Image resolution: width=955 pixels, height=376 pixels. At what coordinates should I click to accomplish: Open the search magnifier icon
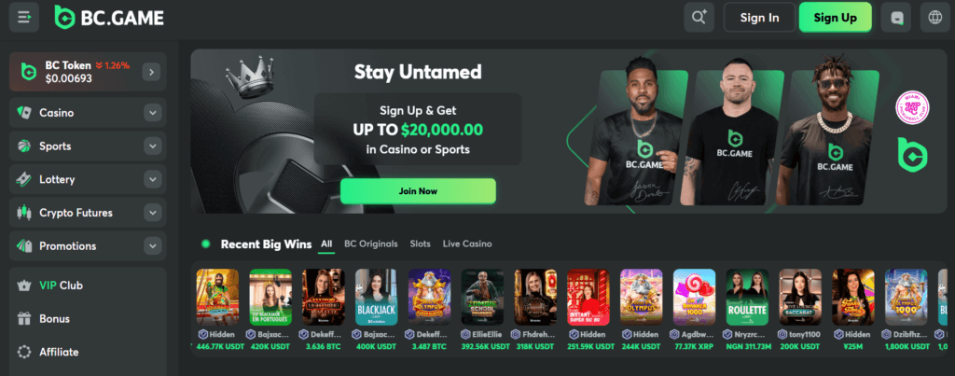point(699,17)
